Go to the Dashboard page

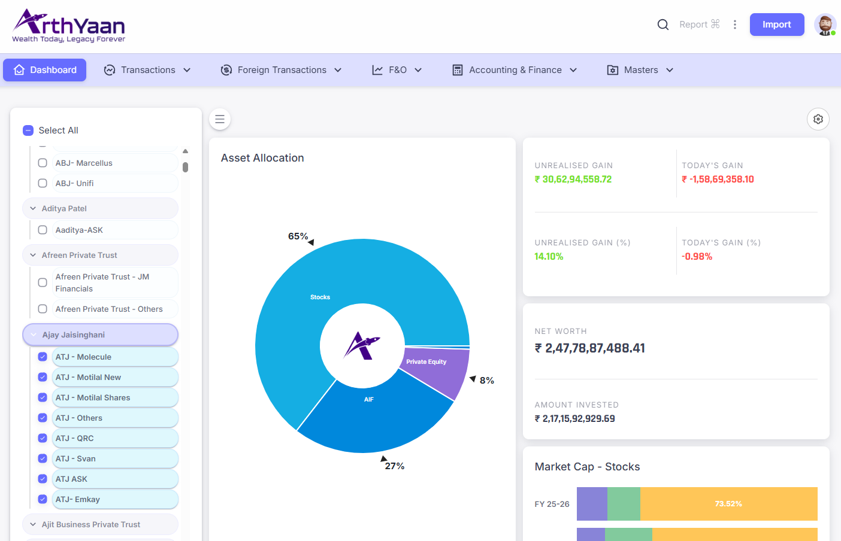[45, 70]
